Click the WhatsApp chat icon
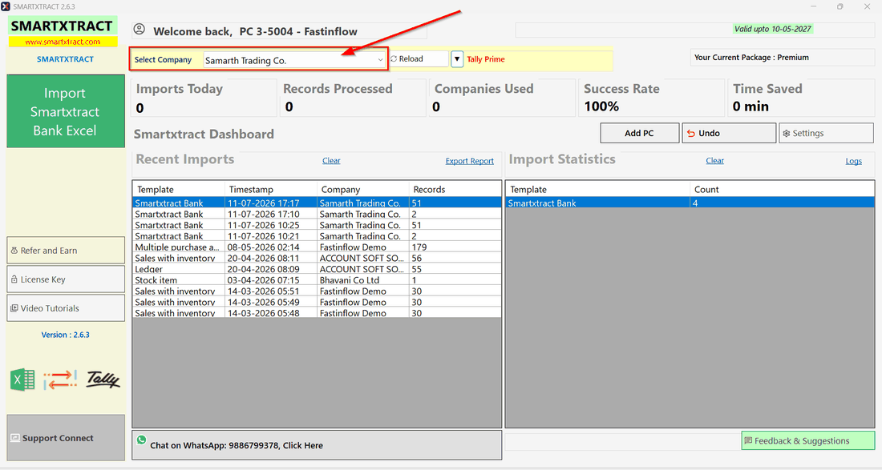Viewport: 882px width, 470px height. [x=141, y=440]
